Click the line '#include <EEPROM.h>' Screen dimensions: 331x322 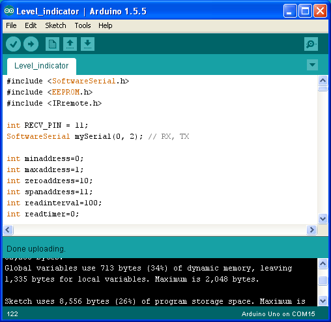(50, 92)
